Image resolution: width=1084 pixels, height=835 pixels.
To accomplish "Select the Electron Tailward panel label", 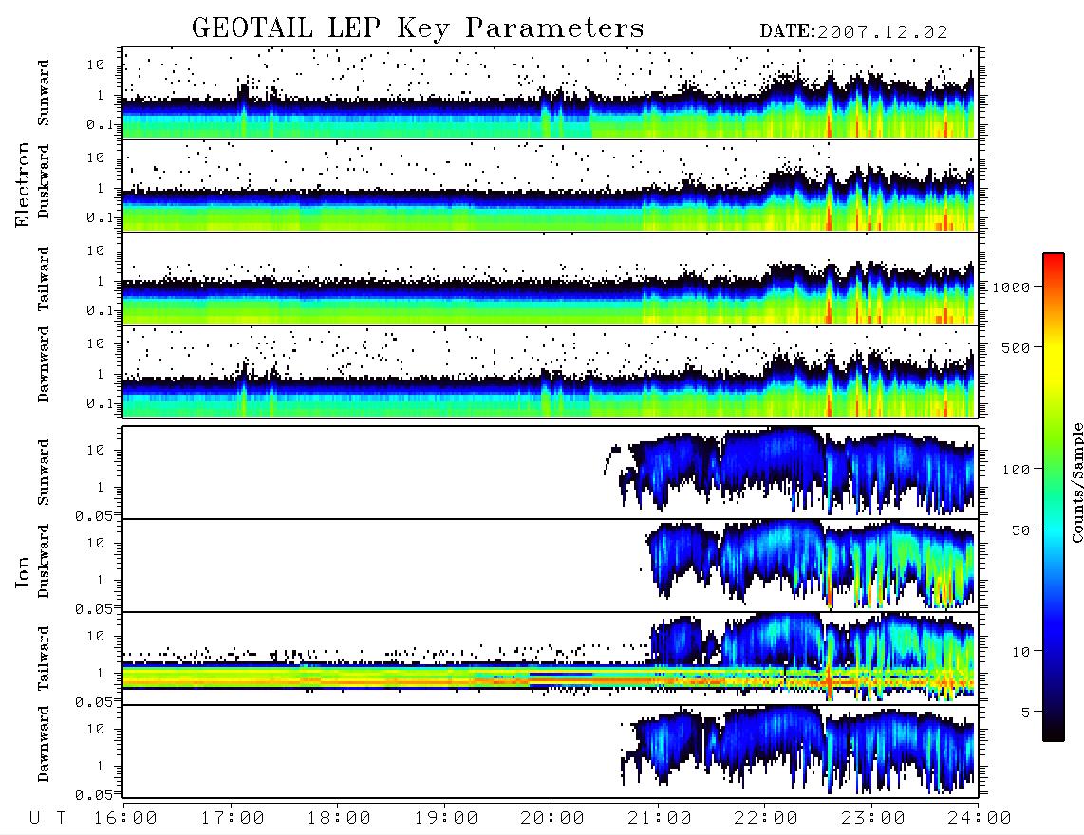I will click(43, 279).
